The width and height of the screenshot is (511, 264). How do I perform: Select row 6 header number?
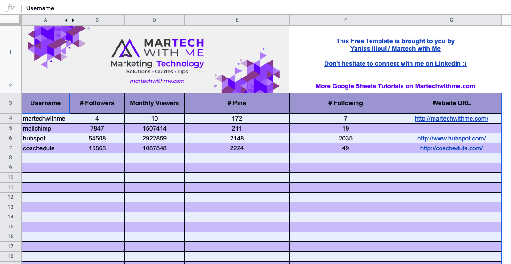[x=11, y=138]
